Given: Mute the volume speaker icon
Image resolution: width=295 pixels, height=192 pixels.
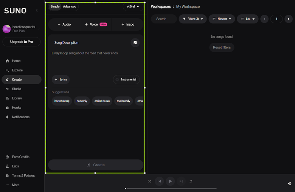Looking at the screenshot, I should point(289,184).
